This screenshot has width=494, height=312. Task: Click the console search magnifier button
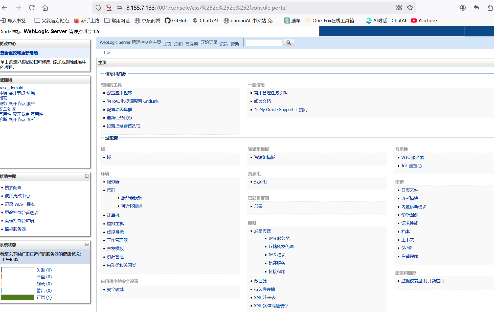tap(289, 43)
